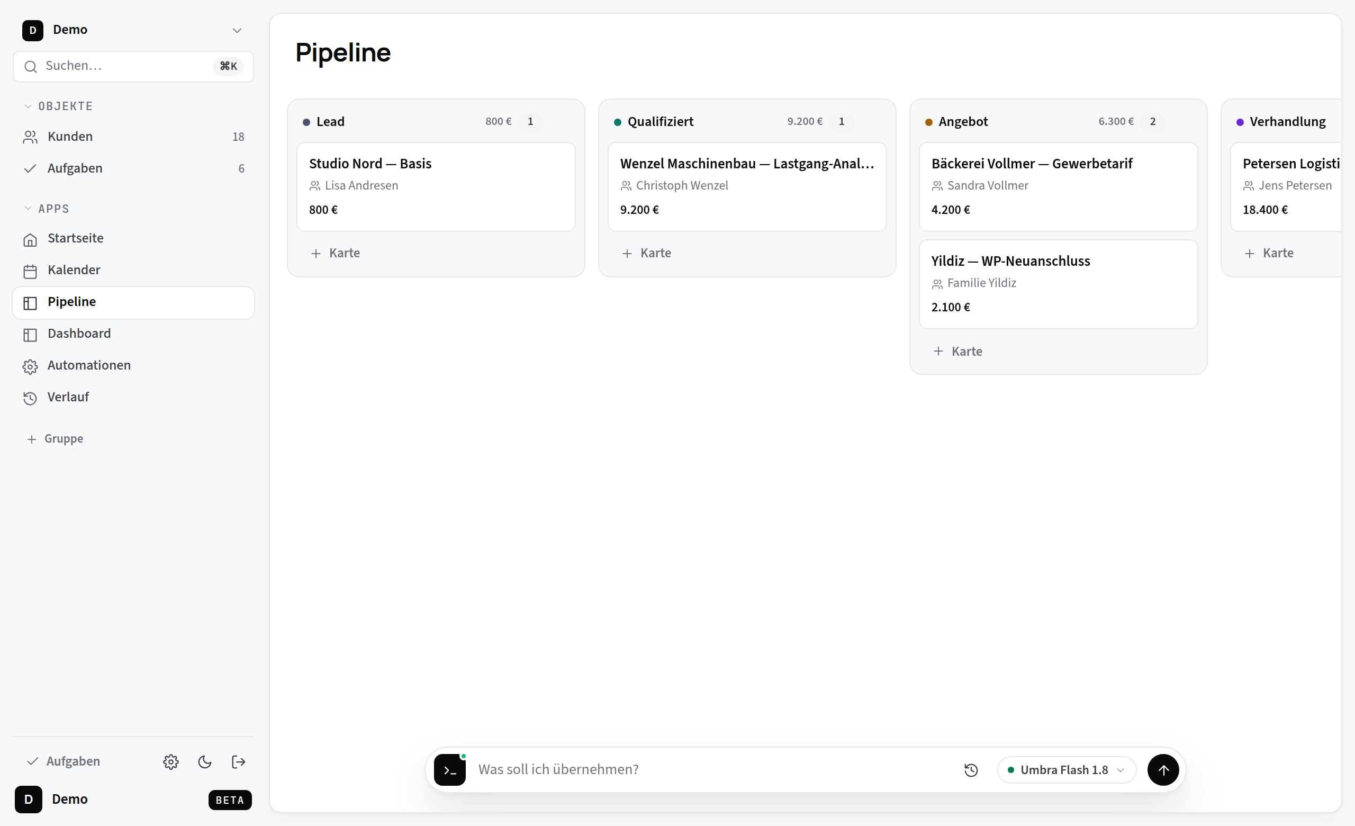Open the Umbra Flash 1.8 model dropdown

click(1067, 770)
